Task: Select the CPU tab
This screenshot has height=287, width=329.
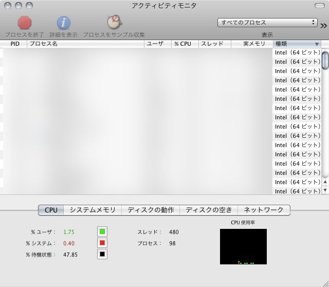Action: tap(51, 210)
